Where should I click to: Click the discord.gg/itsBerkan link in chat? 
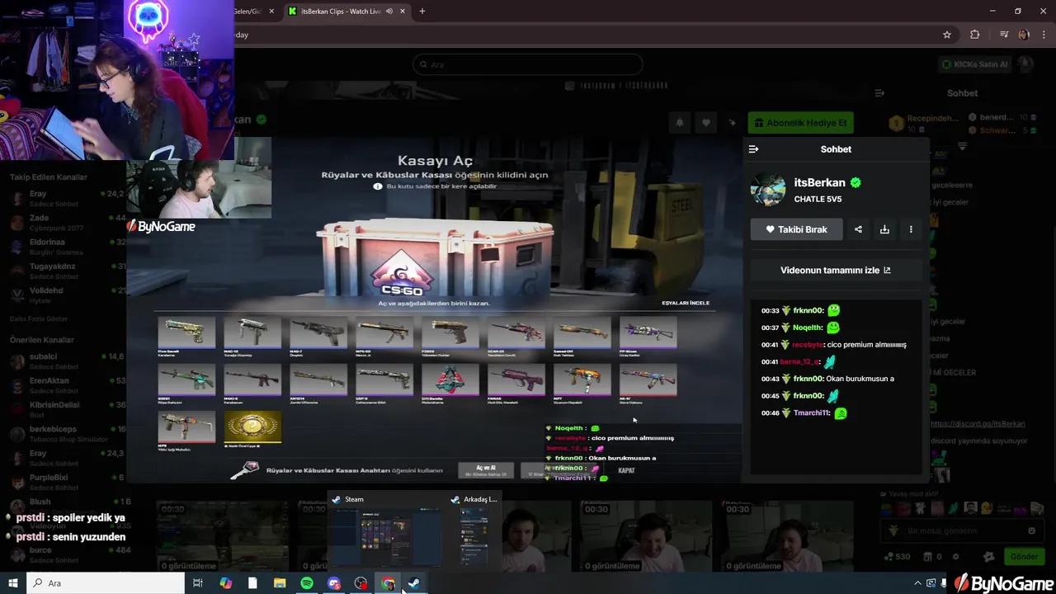(x=978, y=423)
